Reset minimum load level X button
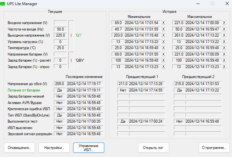The height and width of the screenshot is (157, 232). 164,42
